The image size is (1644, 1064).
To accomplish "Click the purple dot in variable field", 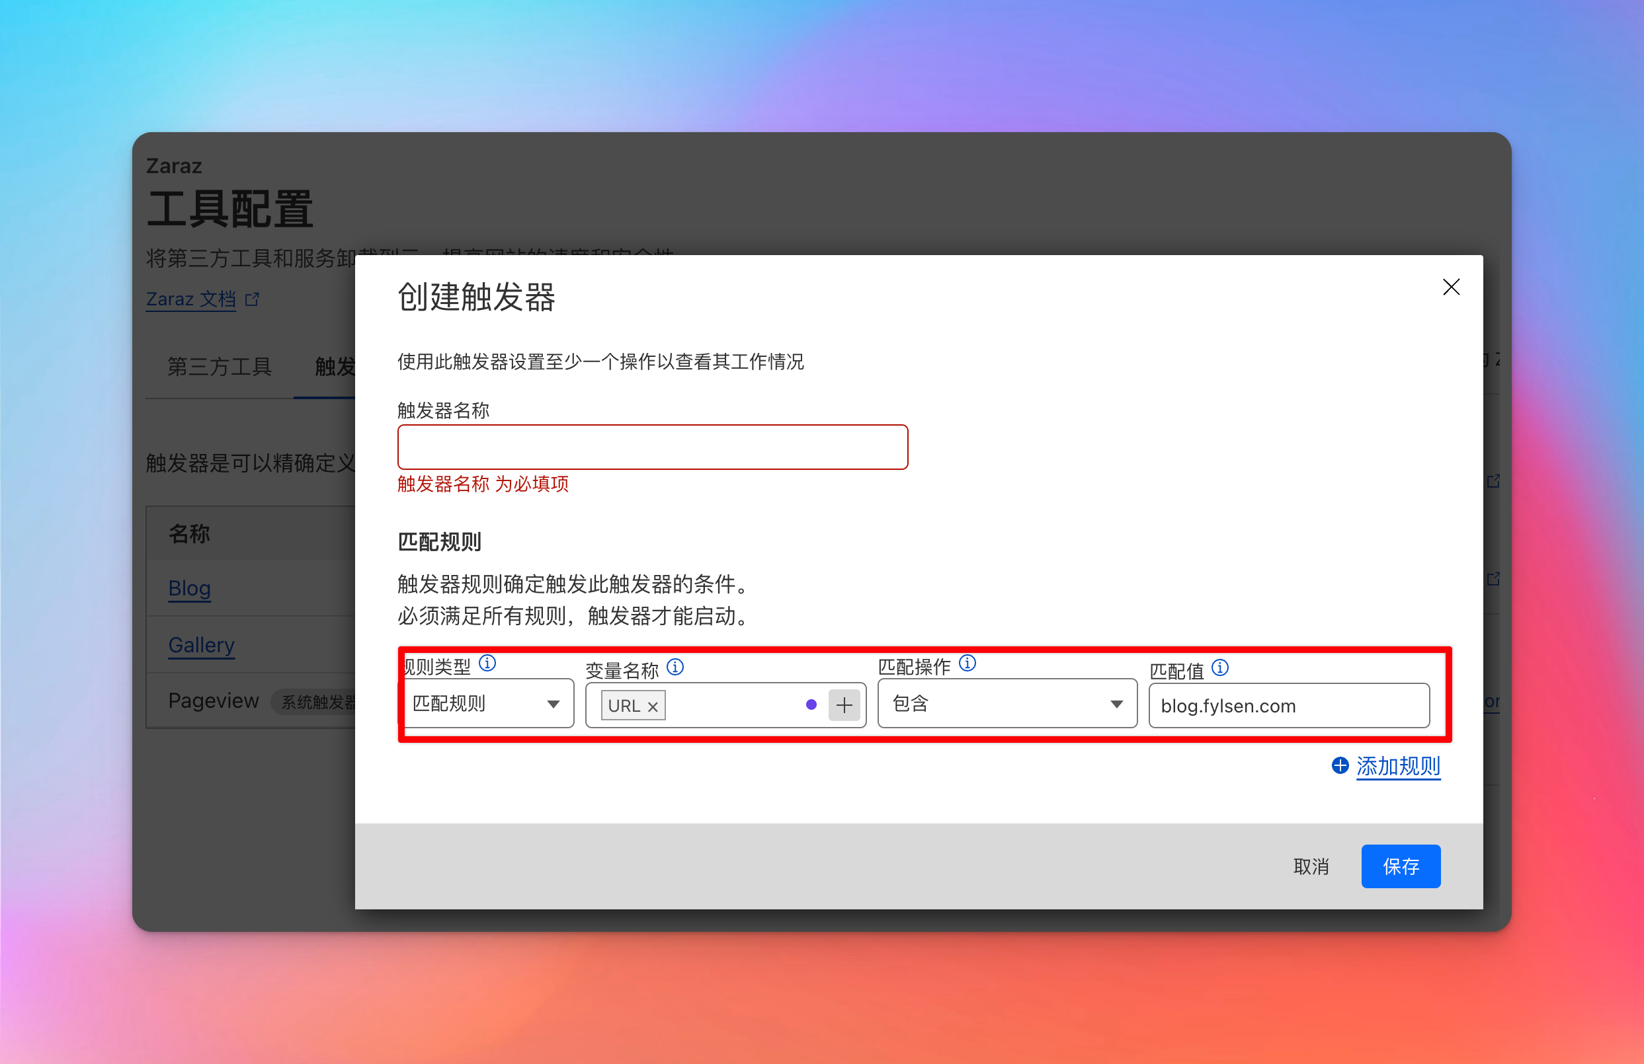I will [811, 705].
